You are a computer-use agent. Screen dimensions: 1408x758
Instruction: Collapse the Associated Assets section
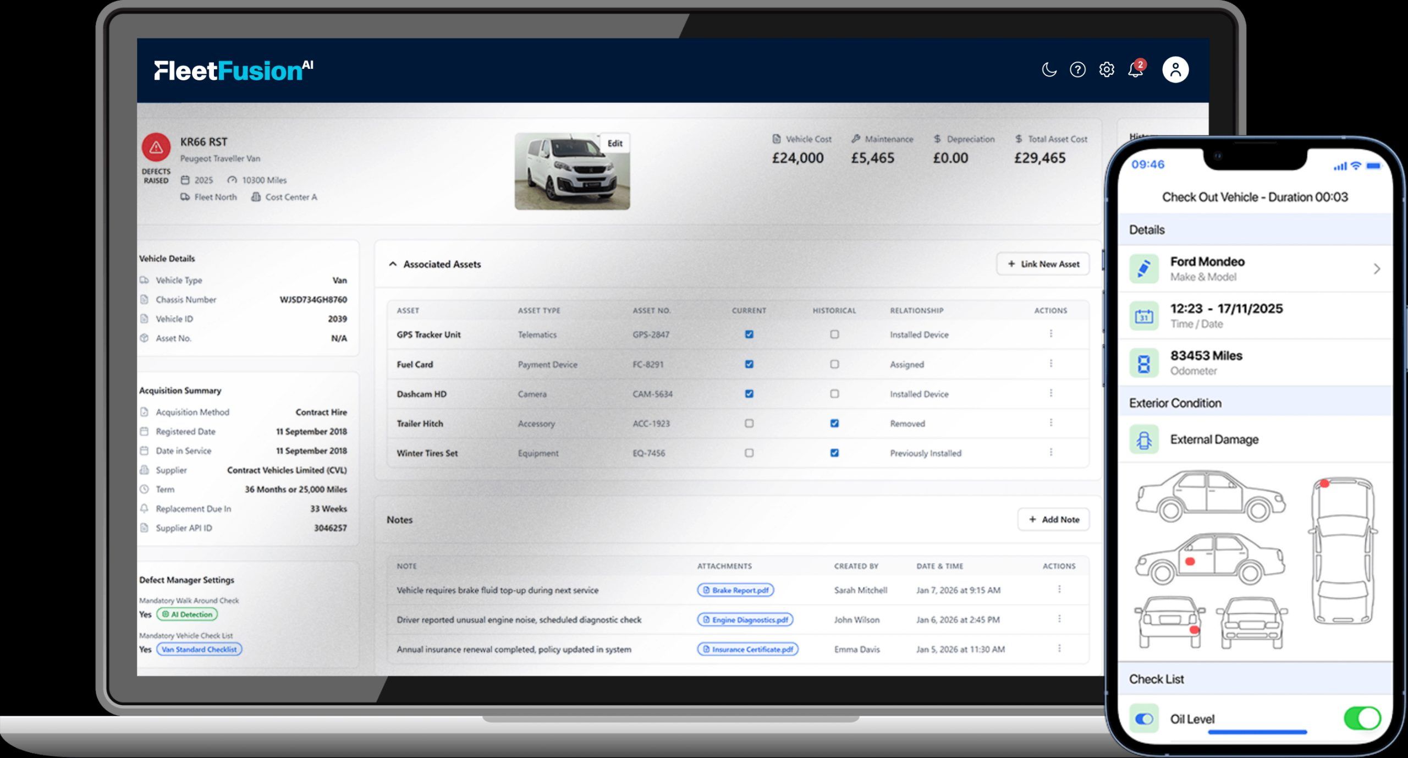click(393, 264)
